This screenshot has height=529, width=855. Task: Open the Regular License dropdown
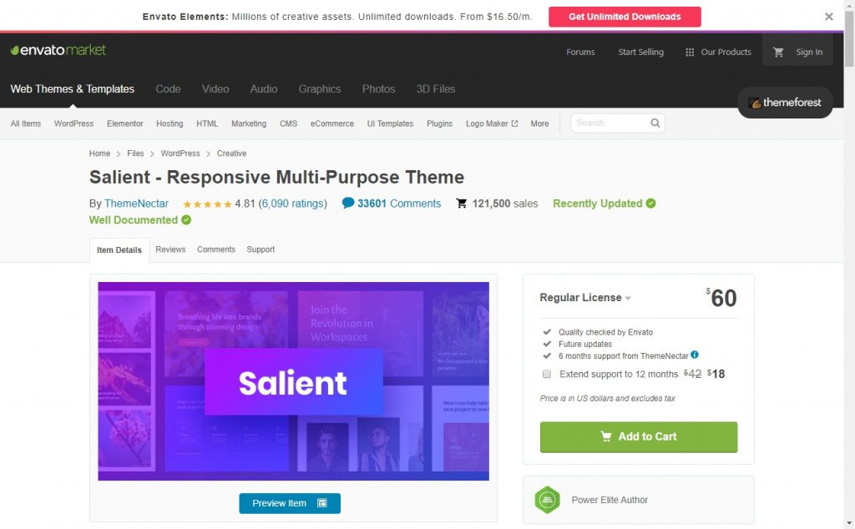tap(585, 298)
